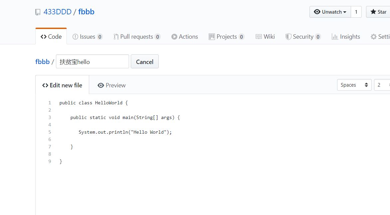Click the Actions play icon
This screenshot has height=215, width=390.
pos(174,37)
